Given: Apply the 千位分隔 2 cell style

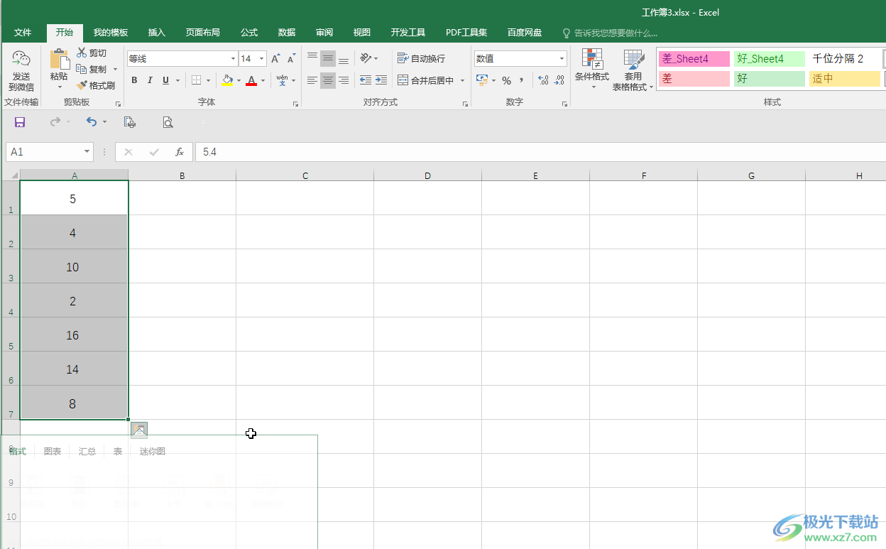Looking at the screenshot, I should coord(845,59).
